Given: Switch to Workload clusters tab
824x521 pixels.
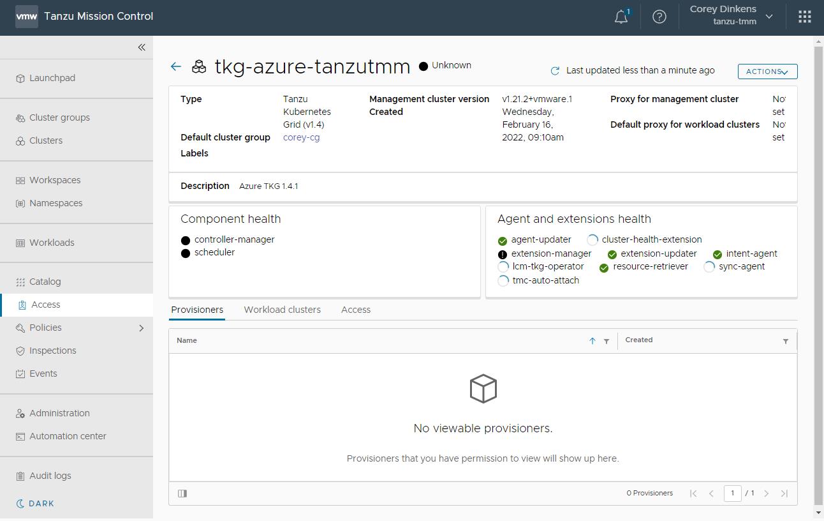Looking at the screenshot, I should [283, 310].
